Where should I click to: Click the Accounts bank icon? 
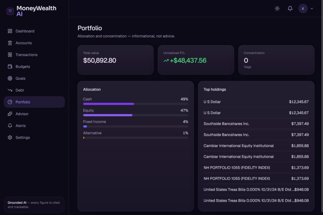coord(10,43)
